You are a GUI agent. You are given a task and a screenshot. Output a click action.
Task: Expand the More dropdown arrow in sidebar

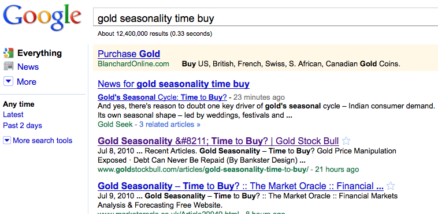[8, 81]
